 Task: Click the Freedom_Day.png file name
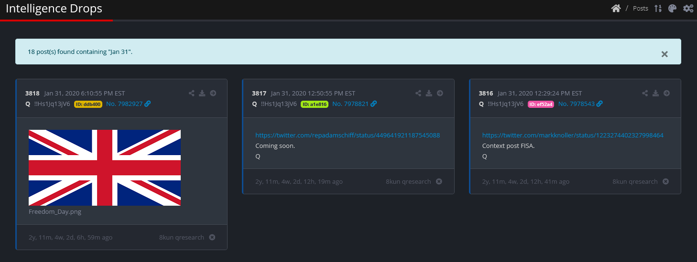coord(55,212)
